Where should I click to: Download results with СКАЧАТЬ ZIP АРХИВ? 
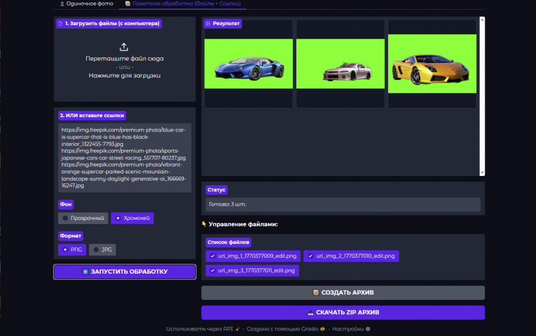click(x=343, y=312)
